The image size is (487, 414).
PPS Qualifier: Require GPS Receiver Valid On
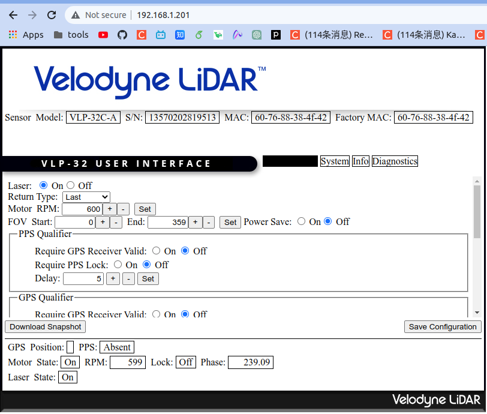click(156, 251)
